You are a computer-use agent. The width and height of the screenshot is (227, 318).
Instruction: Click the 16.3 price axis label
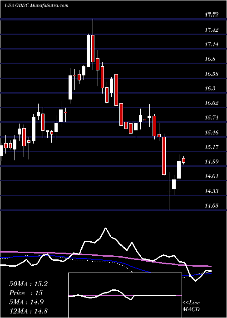[210, 89]
